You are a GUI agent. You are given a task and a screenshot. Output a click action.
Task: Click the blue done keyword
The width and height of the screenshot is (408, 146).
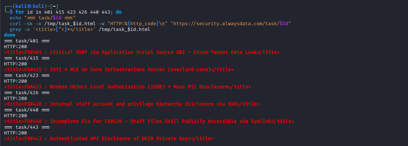pos(10,35)
